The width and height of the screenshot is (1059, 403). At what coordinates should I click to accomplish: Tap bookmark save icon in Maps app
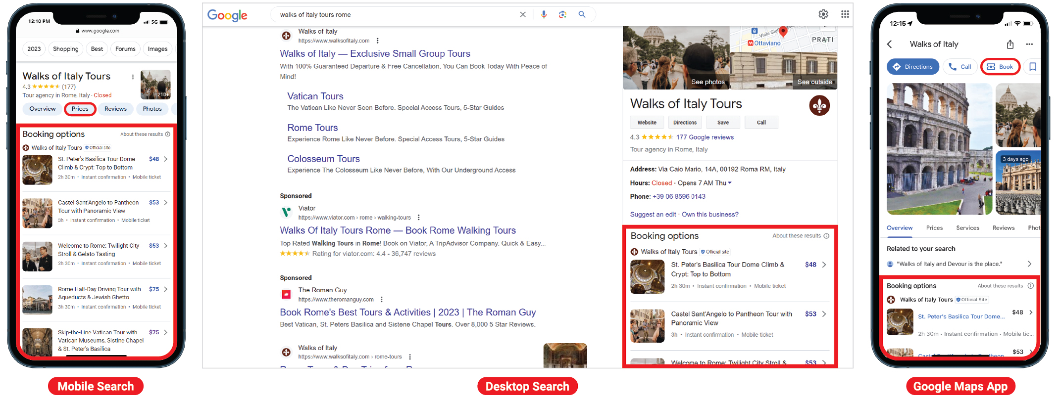1033,67
